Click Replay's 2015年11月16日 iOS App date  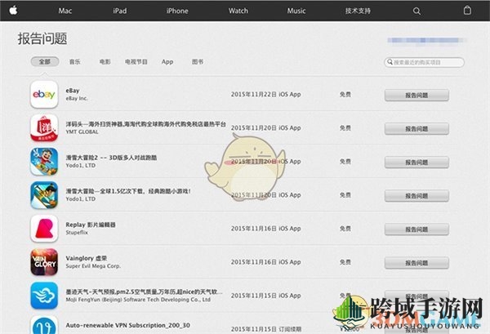tap(265, 229)
